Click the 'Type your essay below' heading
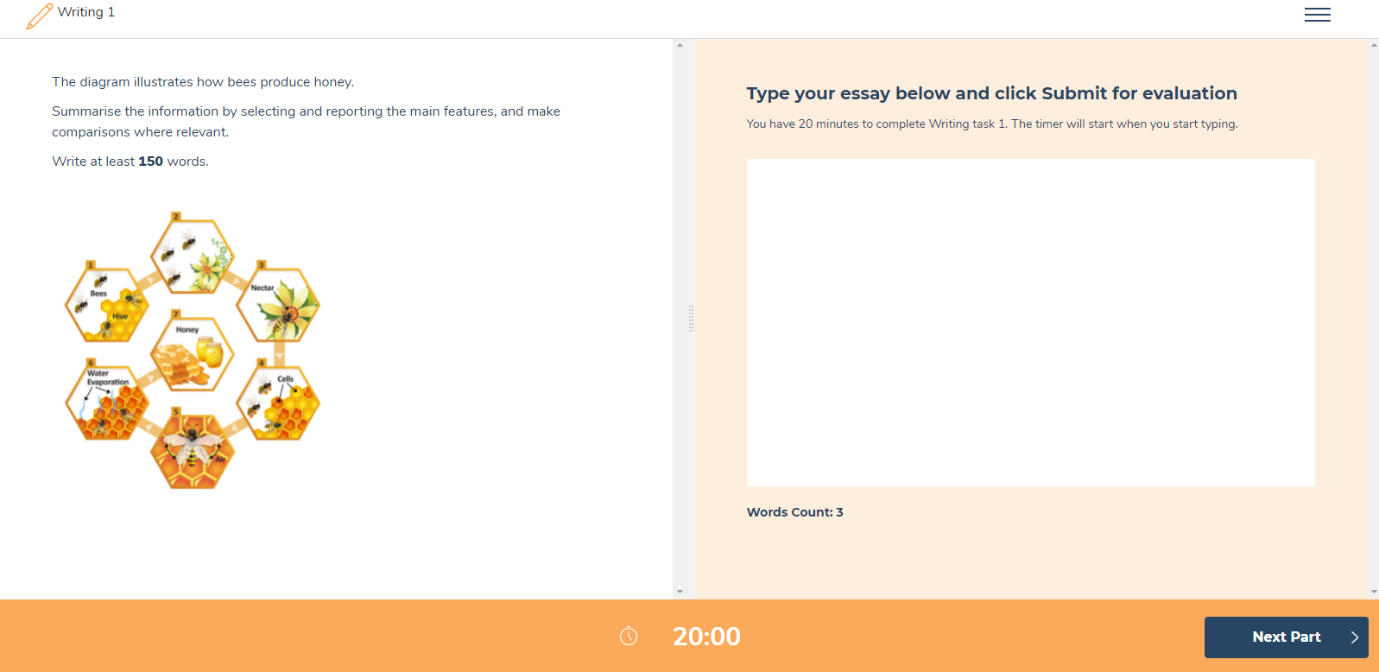This screenshot has width=1379, height=672. [991, 93]
